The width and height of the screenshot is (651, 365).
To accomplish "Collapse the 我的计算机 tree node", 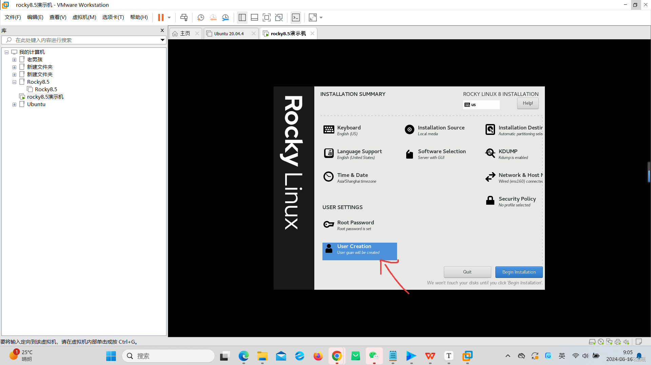I will coord(6,52).
